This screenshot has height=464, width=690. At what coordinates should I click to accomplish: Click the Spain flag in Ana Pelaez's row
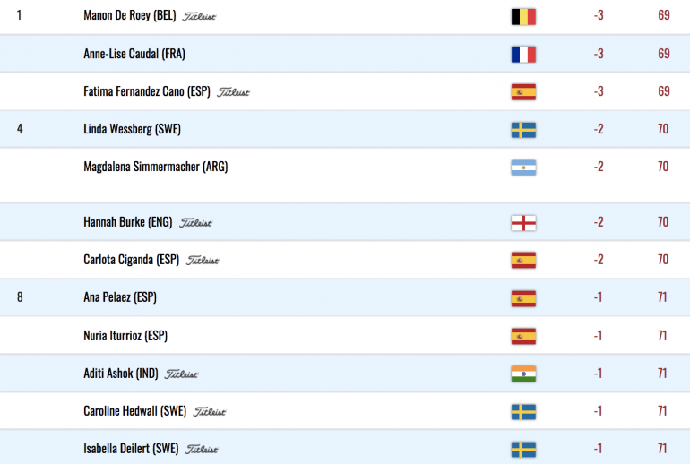pos(523,298)
